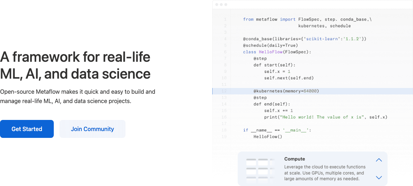Click the 'class HelloFlow(FlowSpec):' line
The width and height of the screenshot is (413, 186).
tap(277, 52)
